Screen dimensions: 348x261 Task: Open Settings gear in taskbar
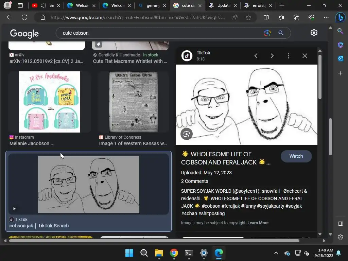coord(204,253)
